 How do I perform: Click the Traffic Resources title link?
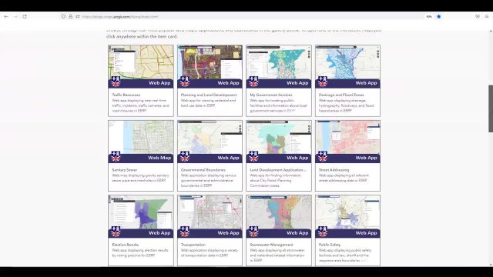pos(126,95)
